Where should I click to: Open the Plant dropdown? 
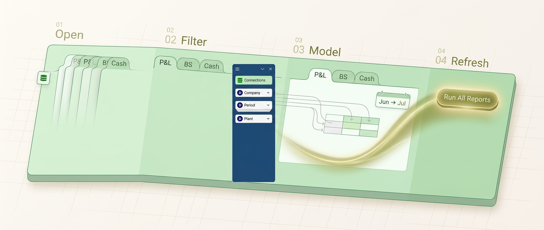(254, 119)
